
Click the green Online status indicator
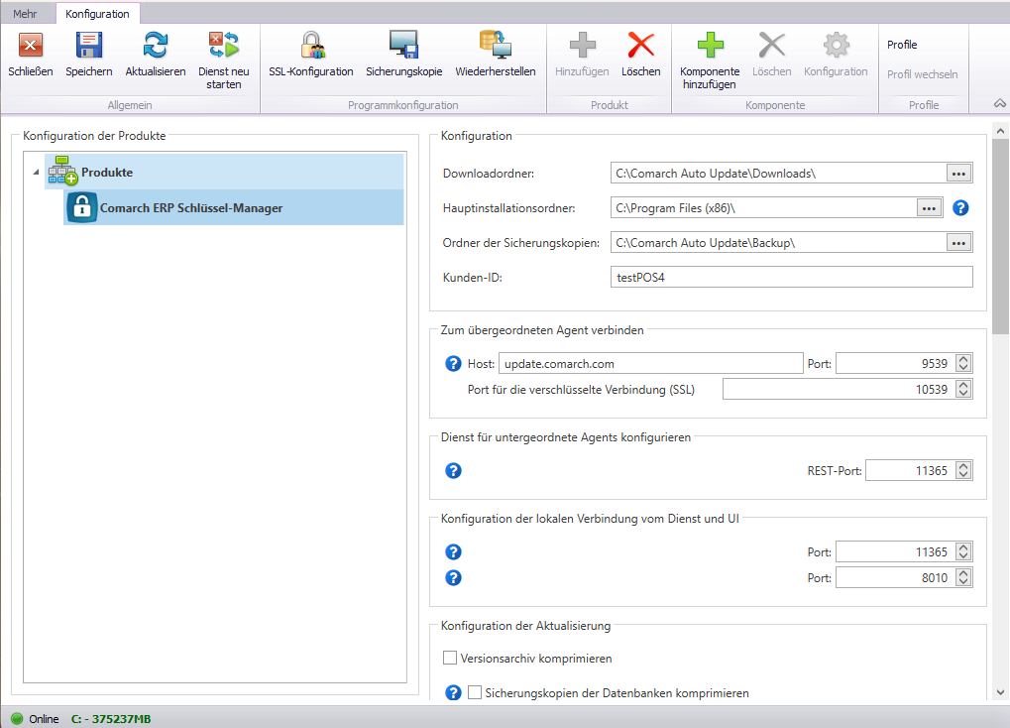[x=17, y=718]
